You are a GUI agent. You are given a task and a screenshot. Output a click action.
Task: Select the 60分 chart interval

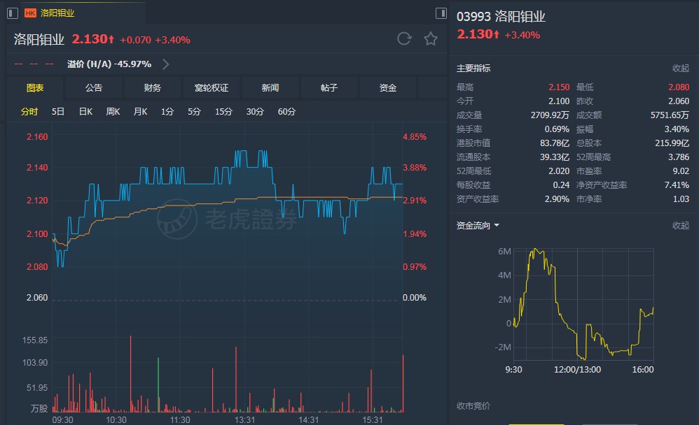click(286, 112)
